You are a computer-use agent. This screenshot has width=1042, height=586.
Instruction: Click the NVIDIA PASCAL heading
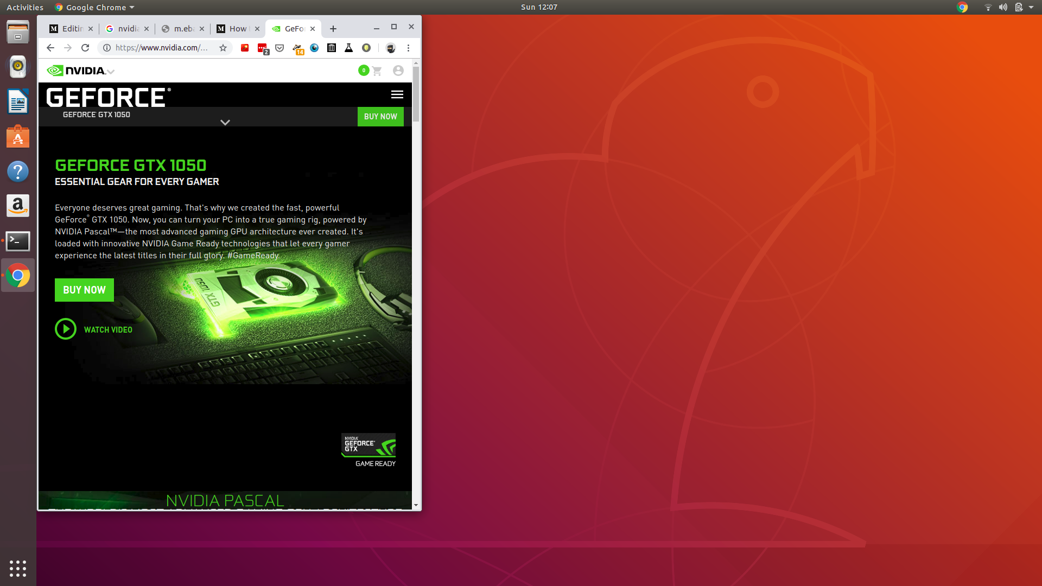coord(225,500)
